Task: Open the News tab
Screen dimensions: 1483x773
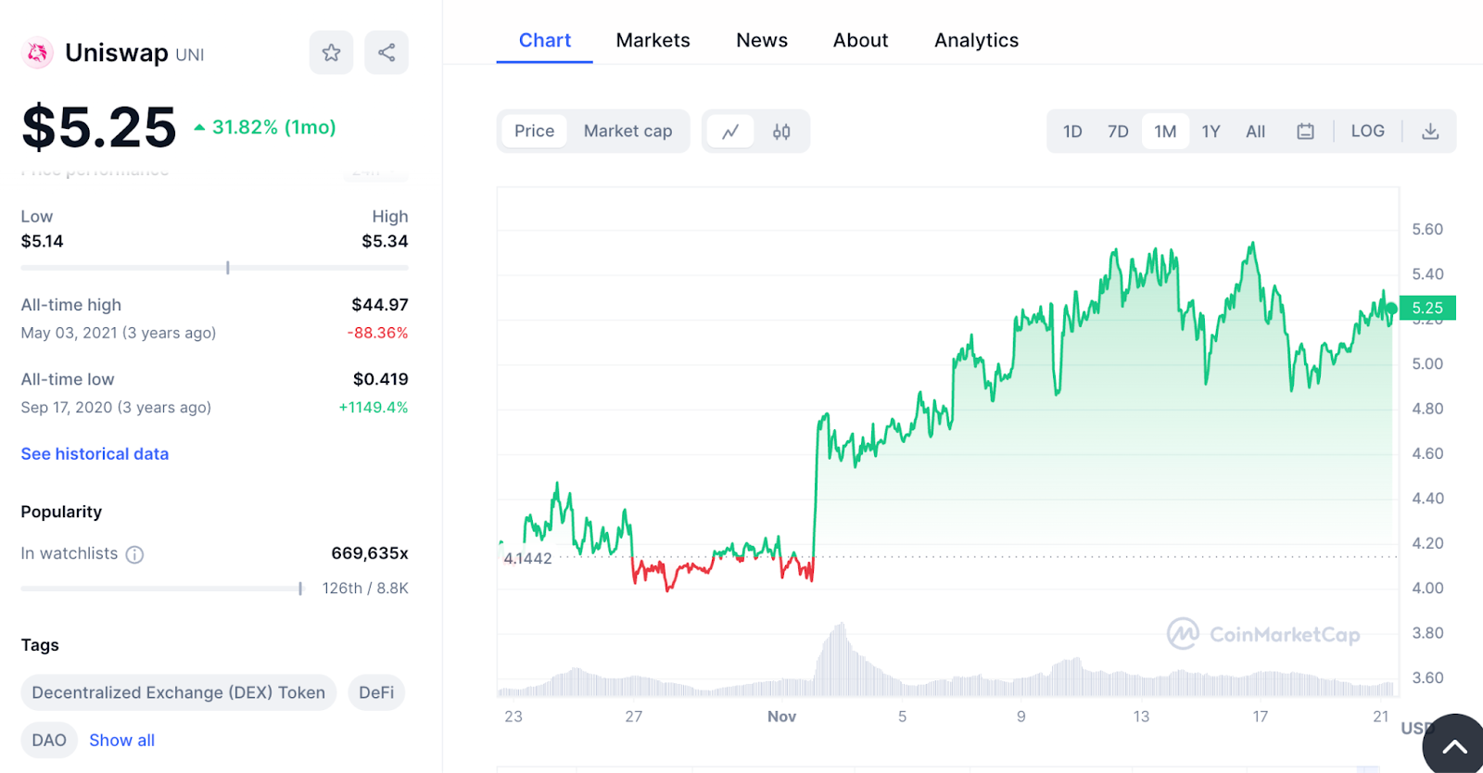Action: coord(762,41)
